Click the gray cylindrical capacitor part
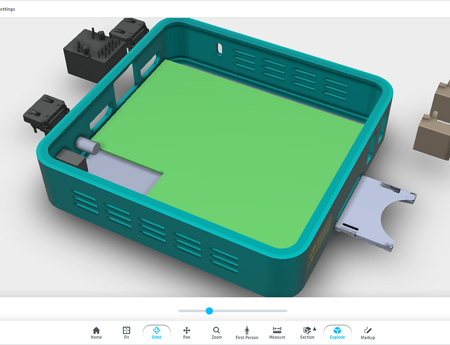450x345 pixels. (88, 145)
